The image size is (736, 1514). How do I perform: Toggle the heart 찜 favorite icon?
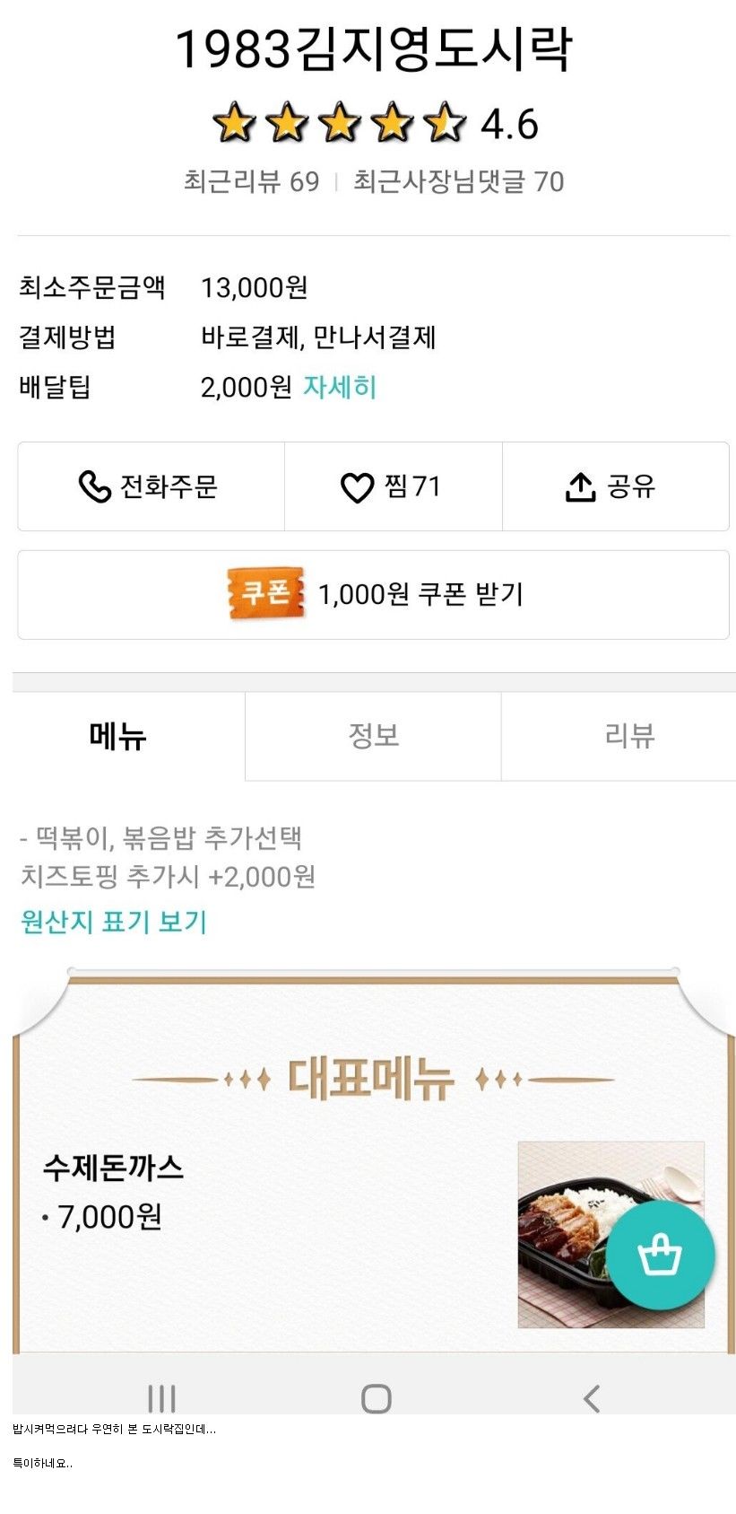pyautogui.click(x=357, y=487)
